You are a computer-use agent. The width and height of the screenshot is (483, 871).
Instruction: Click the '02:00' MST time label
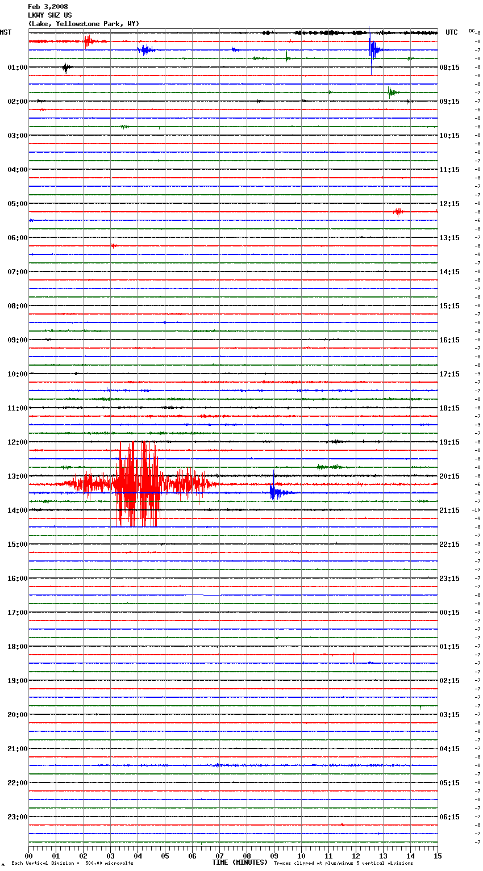[x=18, y=102]
